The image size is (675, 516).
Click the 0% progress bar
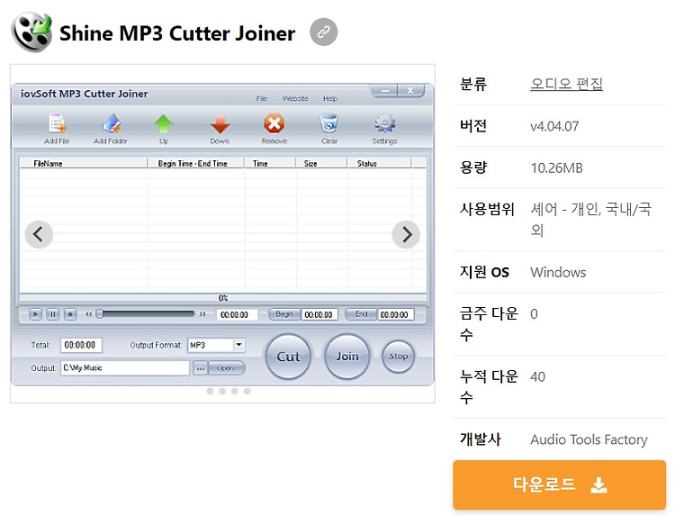[223, 298]
